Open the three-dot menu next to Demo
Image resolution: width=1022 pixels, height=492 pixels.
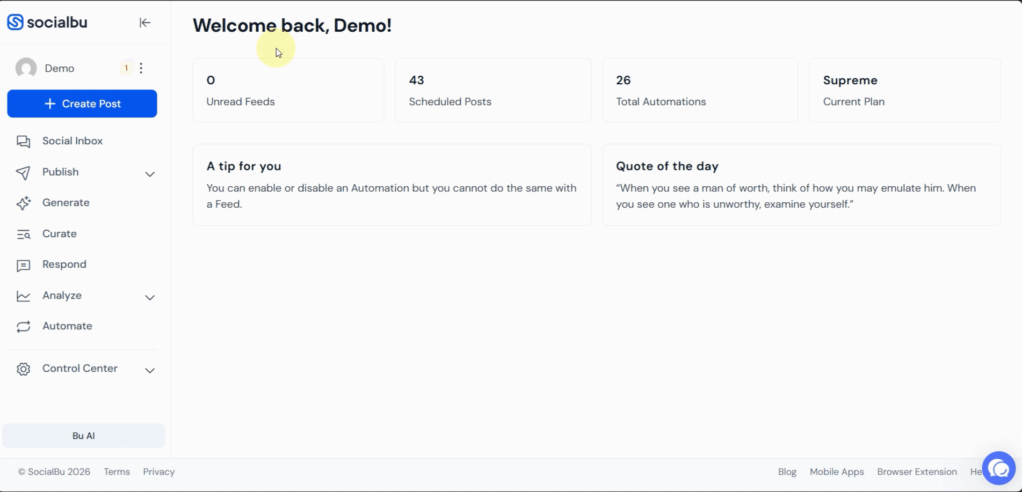141,68
